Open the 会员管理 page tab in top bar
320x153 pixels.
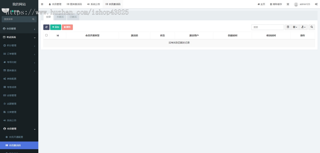pos(55,4)
